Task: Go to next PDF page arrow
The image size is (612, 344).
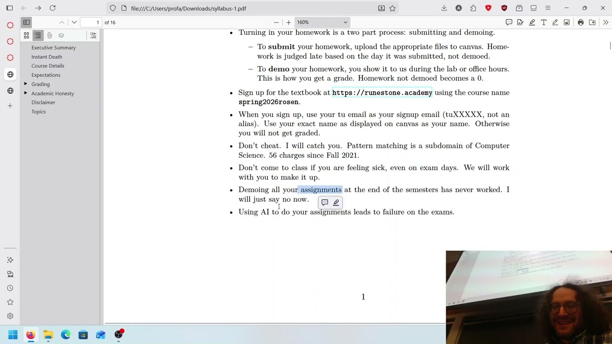Action: coord(74,22)
